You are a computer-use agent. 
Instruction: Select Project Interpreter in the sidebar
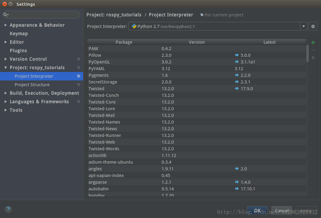tap(42, 76)
